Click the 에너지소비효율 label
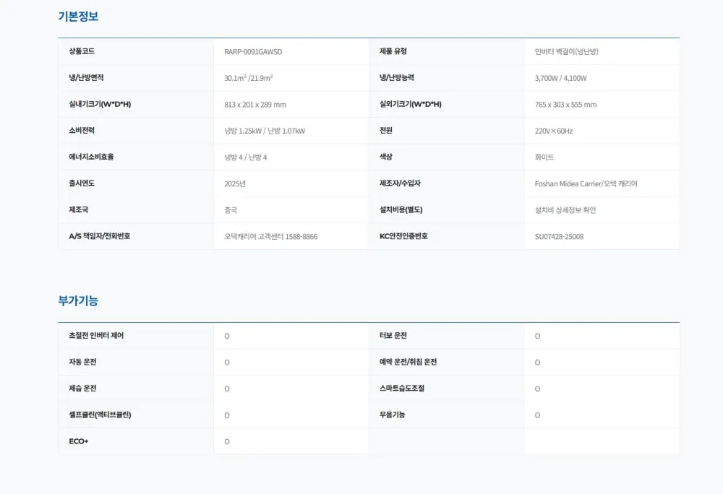This screenshot has height=494, width=723. click(91, 157)
